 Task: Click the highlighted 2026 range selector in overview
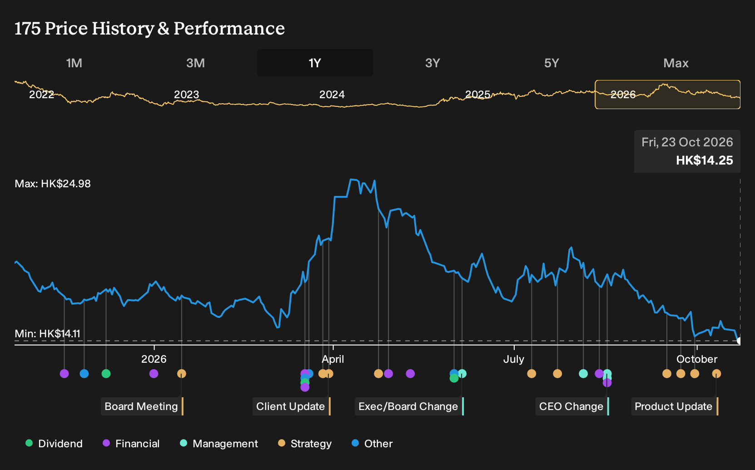(x=668, y=95)
